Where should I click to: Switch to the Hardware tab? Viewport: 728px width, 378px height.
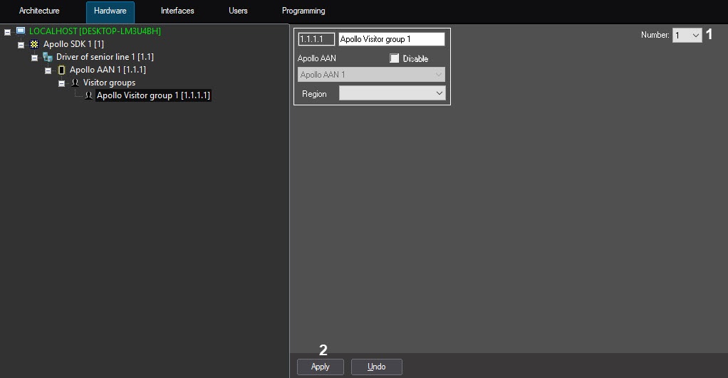110,11
